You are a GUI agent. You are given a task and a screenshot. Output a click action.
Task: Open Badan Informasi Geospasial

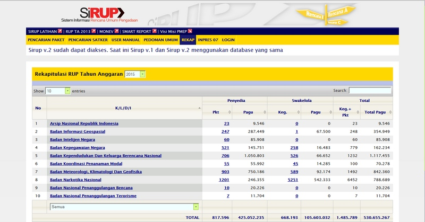78,132
